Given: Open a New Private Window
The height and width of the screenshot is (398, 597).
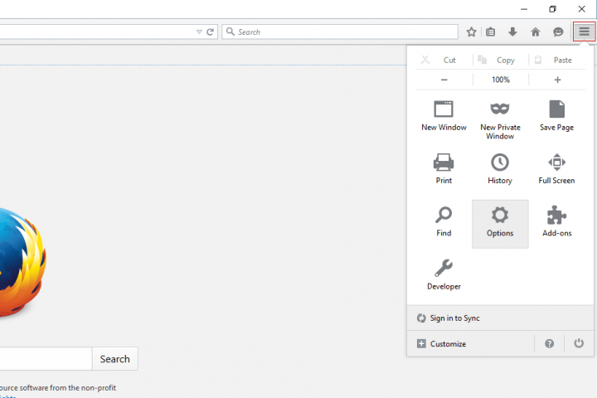Looking at the screenshot, I should pyautogui.click(x=500, y=116).
